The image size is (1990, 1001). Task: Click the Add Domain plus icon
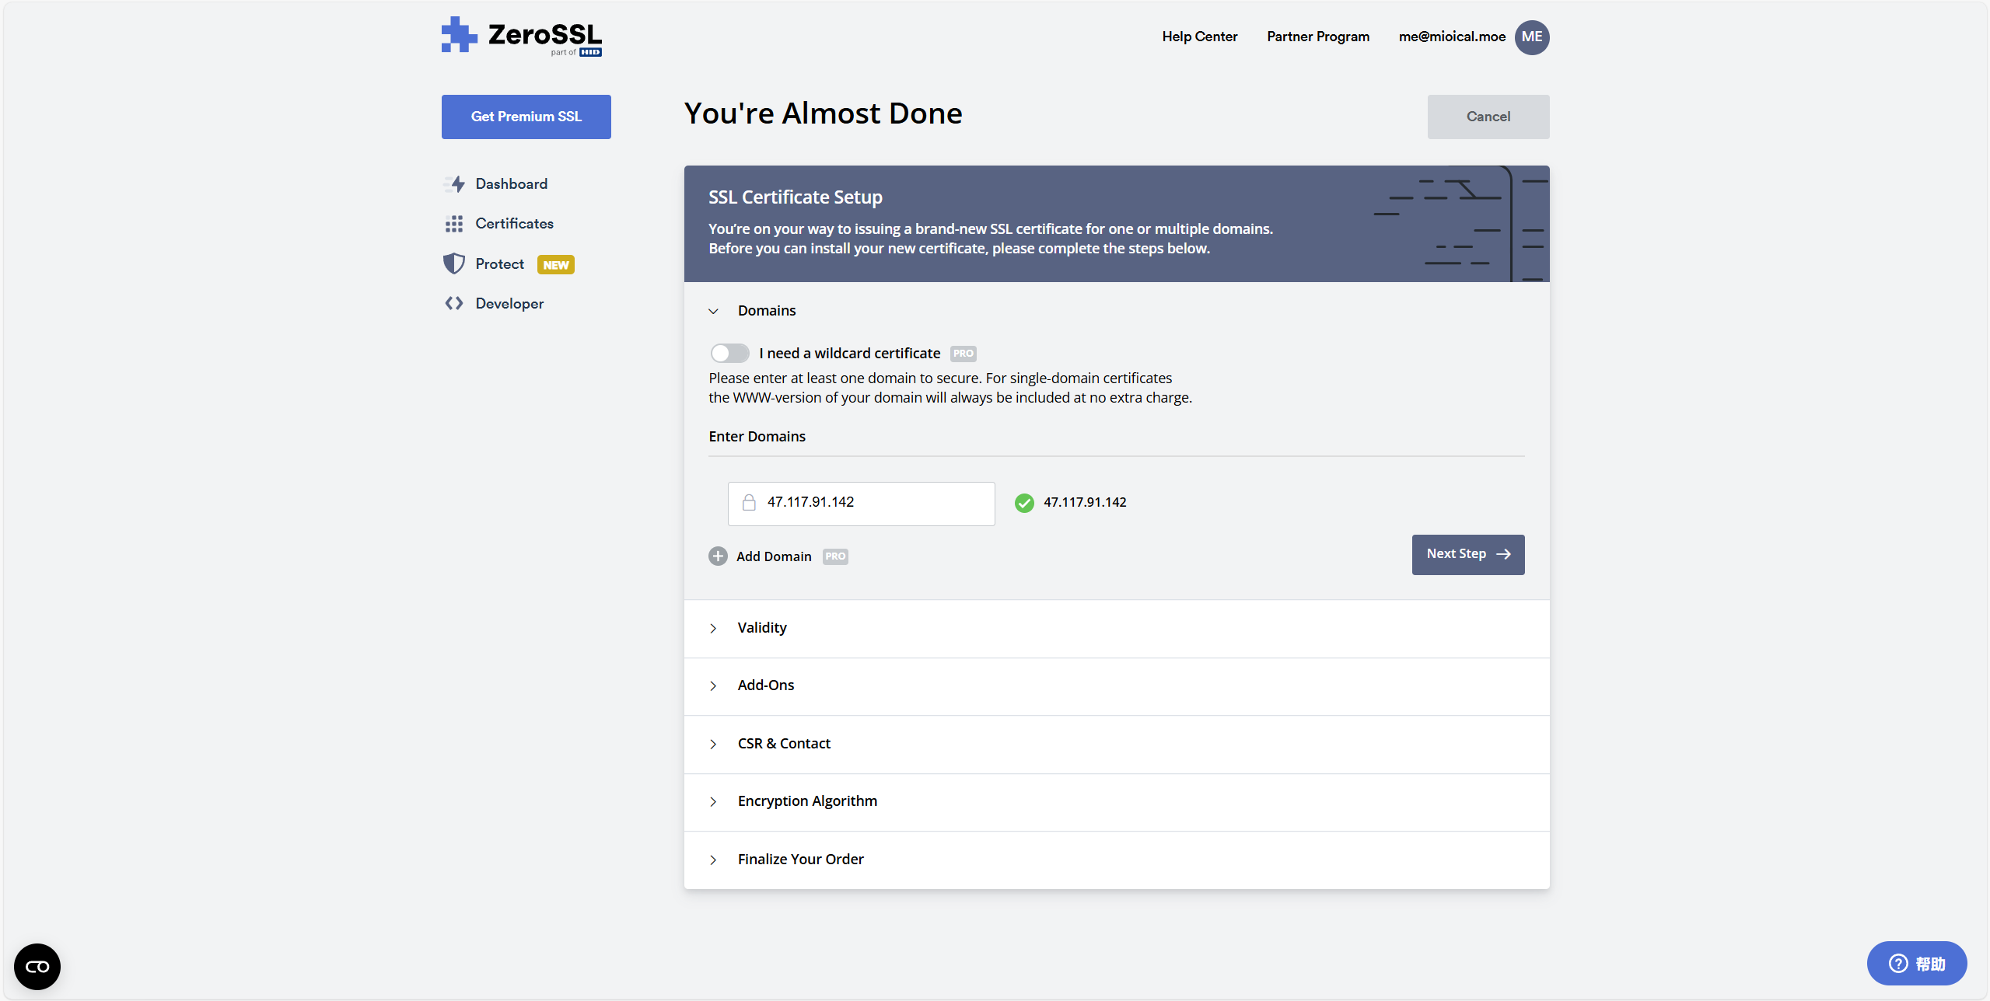coord(718,556)
